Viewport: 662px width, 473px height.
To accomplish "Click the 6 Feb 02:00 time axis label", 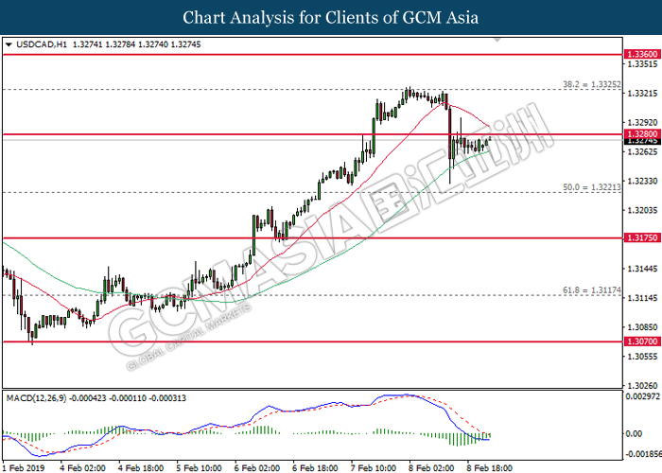I will point(257,468).
